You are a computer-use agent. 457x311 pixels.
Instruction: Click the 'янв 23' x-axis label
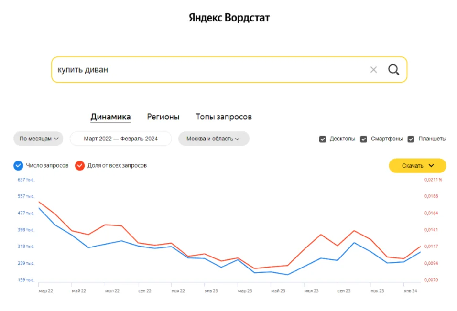coord(211,291)
